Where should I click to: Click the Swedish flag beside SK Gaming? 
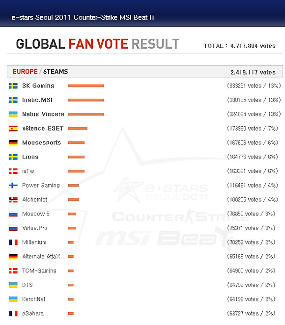13,86
